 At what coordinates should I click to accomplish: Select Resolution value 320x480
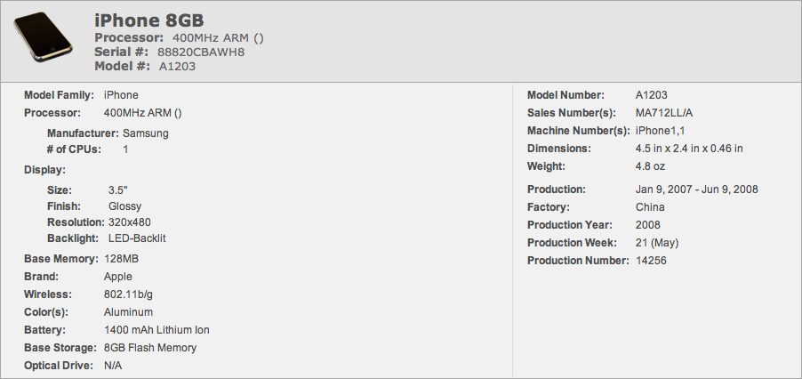point(130,222)
